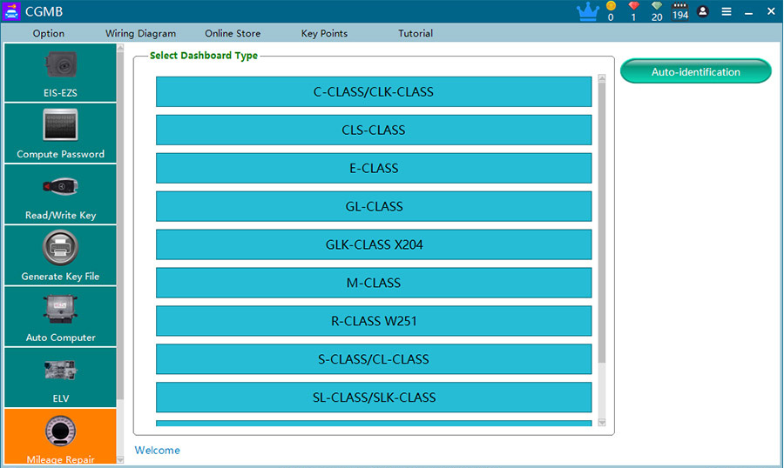Viewport: 784px width, 468px height.
Task: Open the Option menu
Action: 49,33
